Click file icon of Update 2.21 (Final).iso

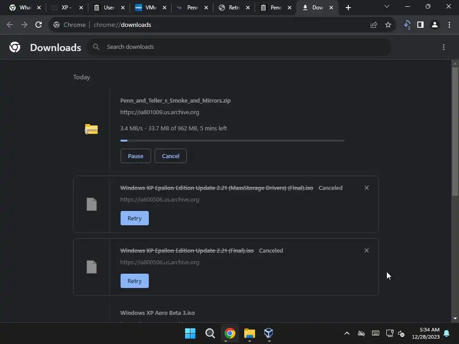[x=91, y=267]
